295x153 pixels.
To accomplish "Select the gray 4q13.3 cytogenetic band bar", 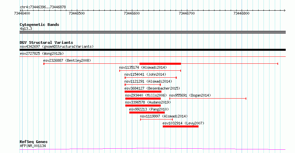I will pos(152,32).
